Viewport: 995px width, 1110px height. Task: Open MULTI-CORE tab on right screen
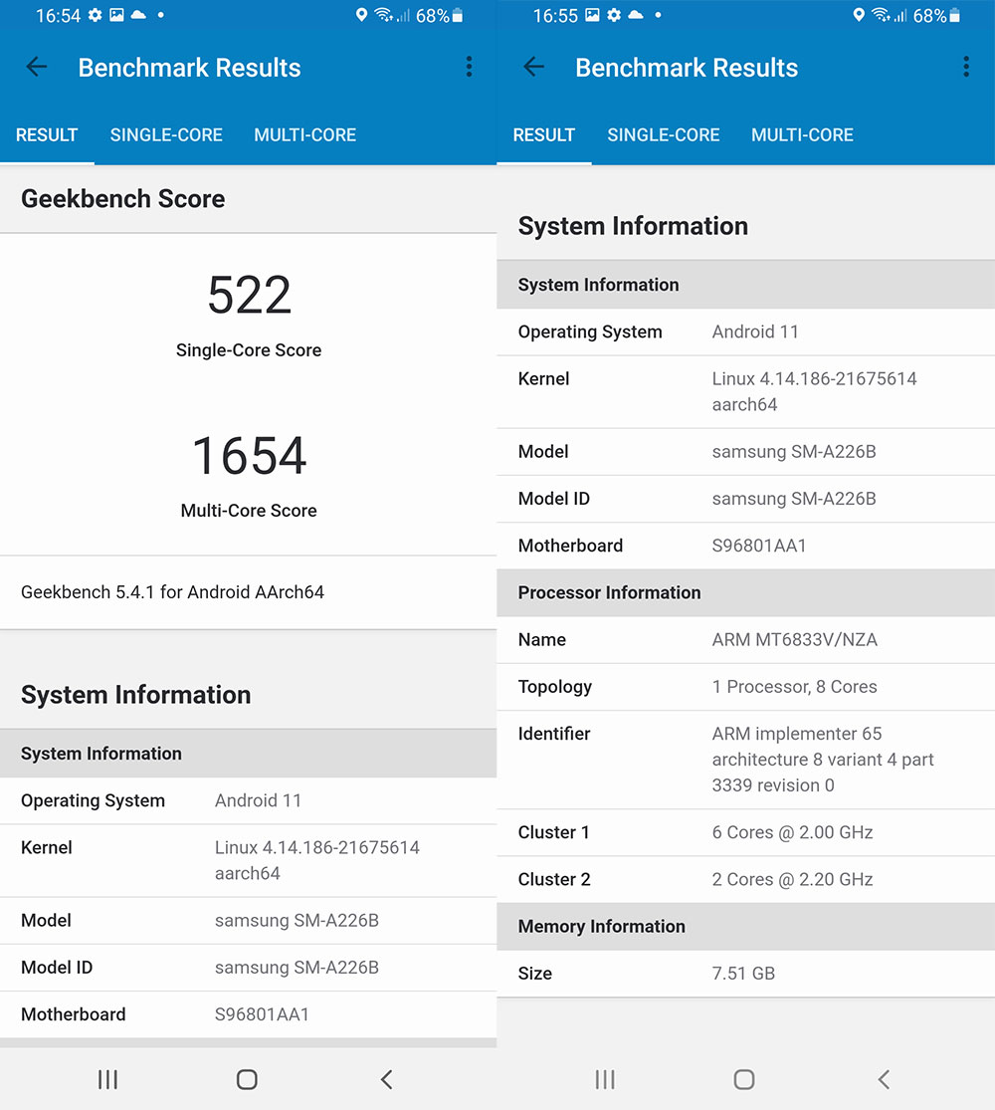[x=802, y=135]
